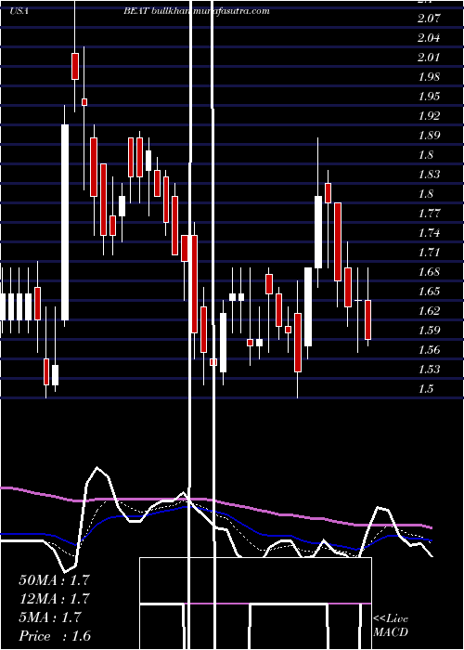Click the "BEAT" chart title text
This screenshot has height=650, width=464.
point(135,11)
